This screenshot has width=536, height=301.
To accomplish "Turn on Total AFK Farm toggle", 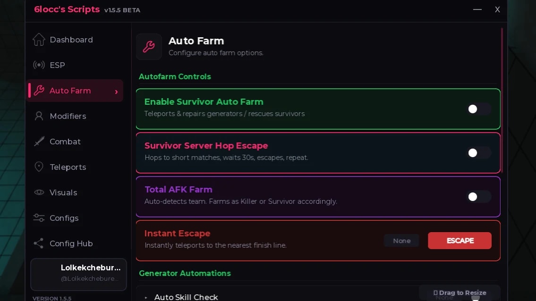I will pos(478,197).
